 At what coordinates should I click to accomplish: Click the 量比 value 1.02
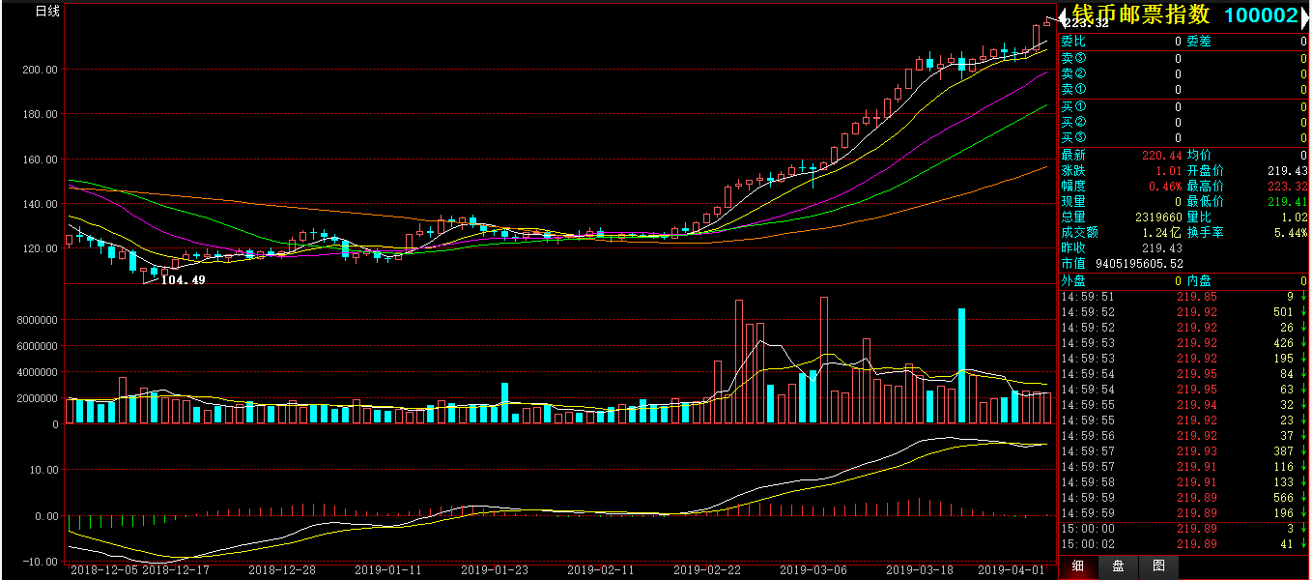1294,217
